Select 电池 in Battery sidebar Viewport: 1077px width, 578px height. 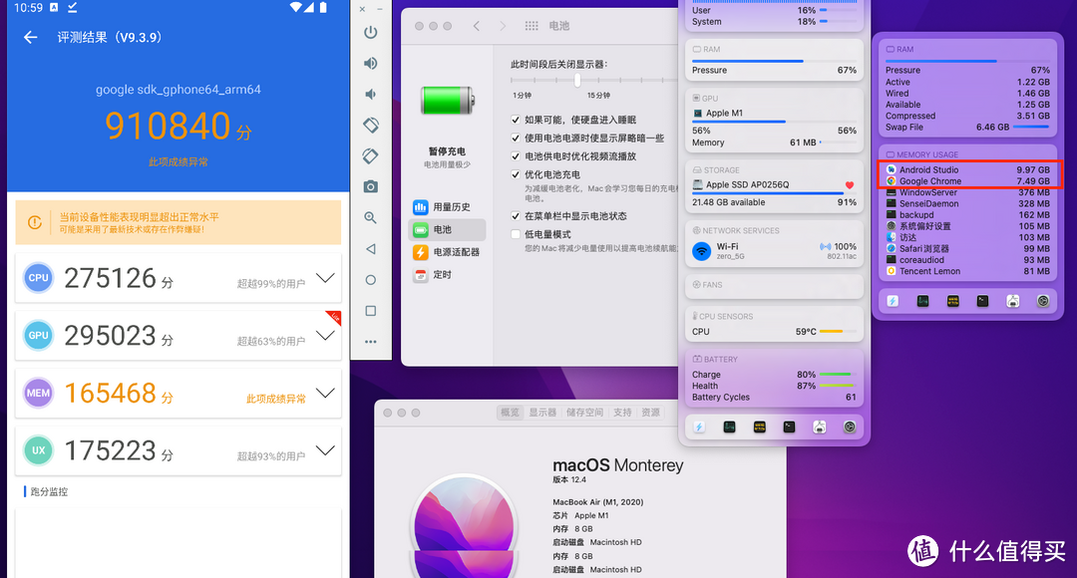point(448,229)
